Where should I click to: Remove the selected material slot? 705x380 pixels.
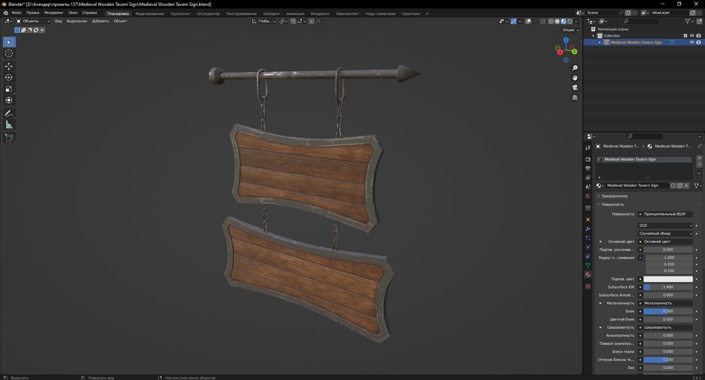point(699,165)
